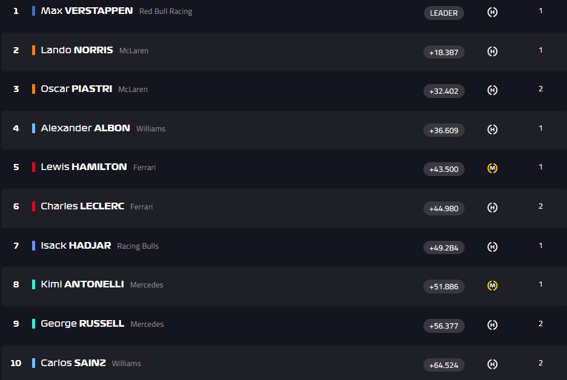567x380 pixels.
Task: Click the +18.387 gap badge
Action: [444, 52]
